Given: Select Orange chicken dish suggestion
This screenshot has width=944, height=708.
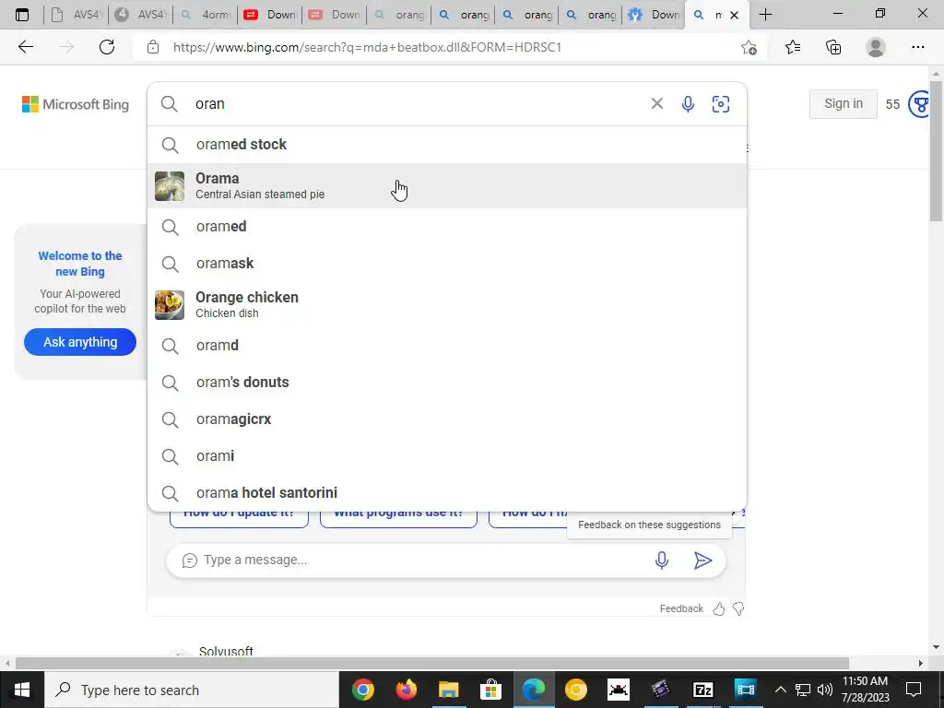Looking at the screenshot, I should click(x=447, y=304).
